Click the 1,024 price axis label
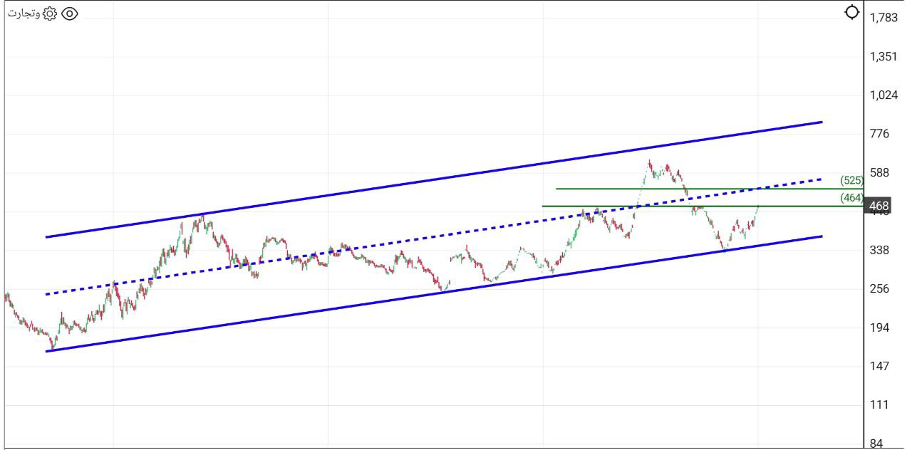This screenshot has height=450, width=912. 883,95
